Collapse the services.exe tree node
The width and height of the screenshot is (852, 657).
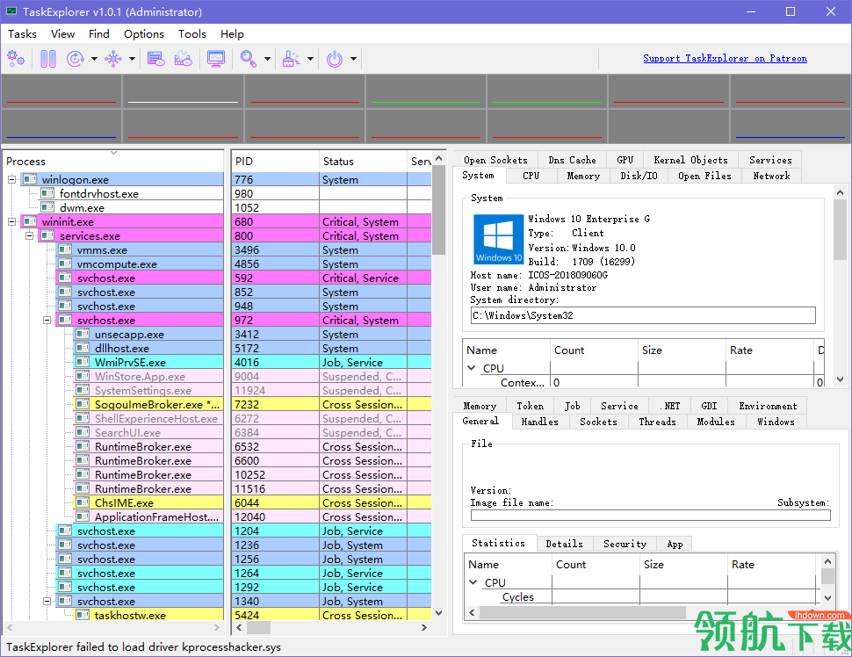[x=29, y=236]
